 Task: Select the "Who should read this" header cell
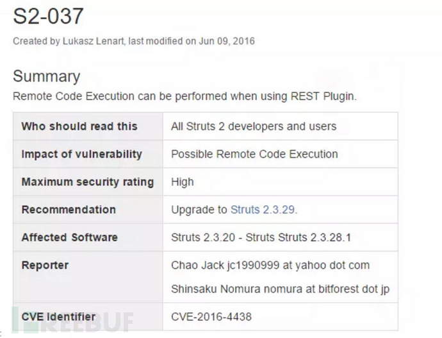tap(79, 126)
